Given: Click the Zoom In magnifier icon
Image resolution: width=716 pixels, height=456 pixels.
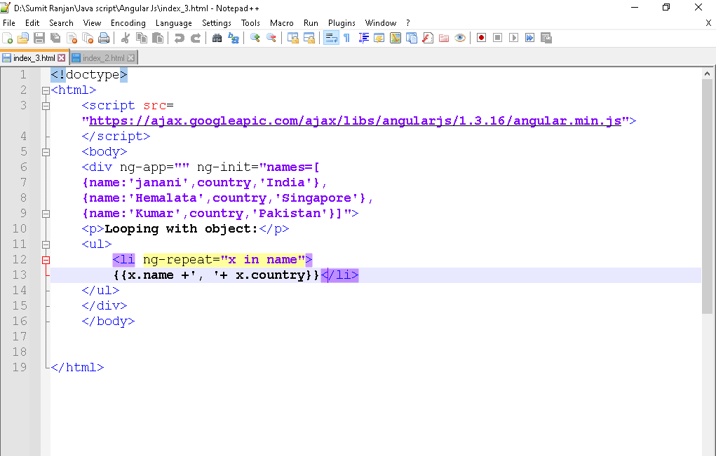Looking at the screenshot, I should 255,38.
